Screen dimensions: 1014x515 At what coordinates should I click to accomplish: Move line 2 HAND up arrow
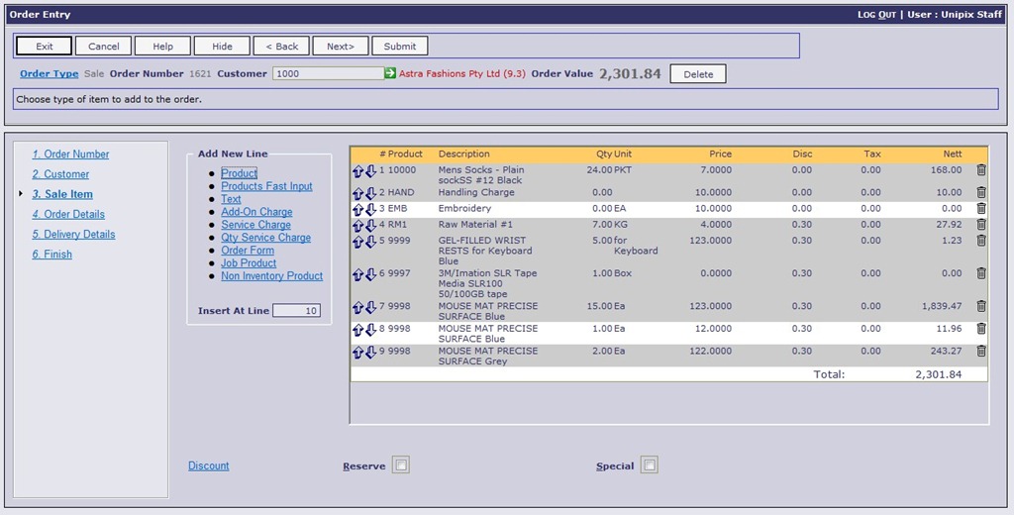[358, 193]
